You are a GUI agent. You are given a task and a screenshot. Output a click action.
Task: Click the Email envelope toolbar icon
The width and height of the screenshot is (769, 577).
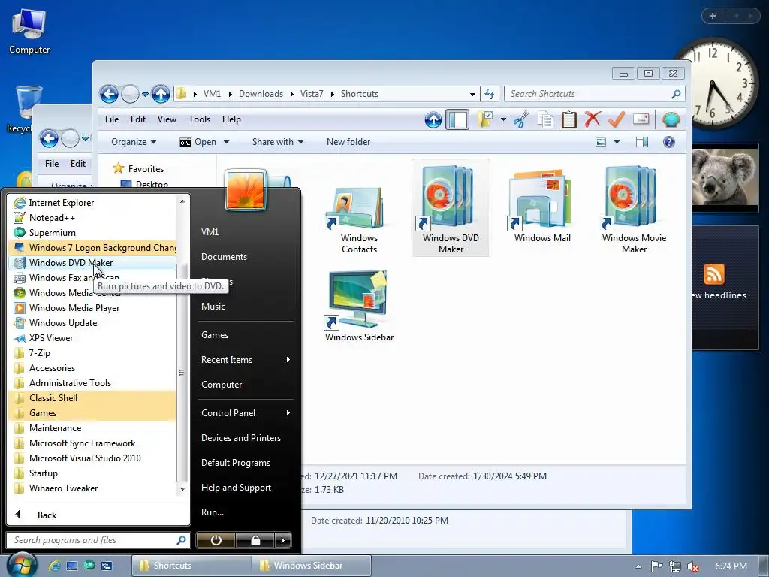tap(641, 119)
